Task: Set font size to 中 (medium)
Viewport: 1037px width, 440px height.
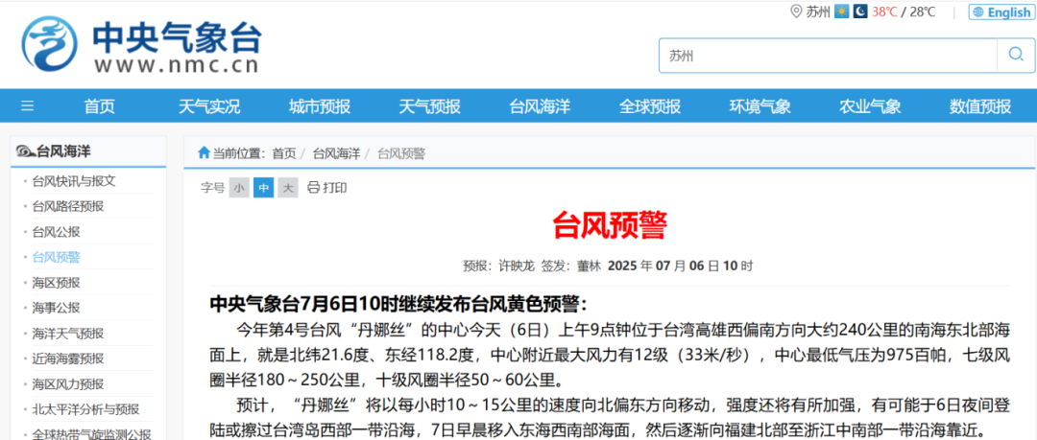Action: click(263, 188)
